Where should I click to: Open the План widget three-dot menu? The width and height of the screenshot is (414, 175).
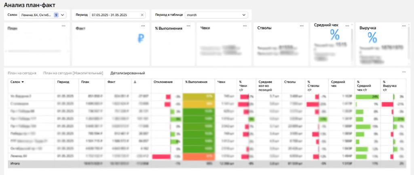tap(63, 26)
